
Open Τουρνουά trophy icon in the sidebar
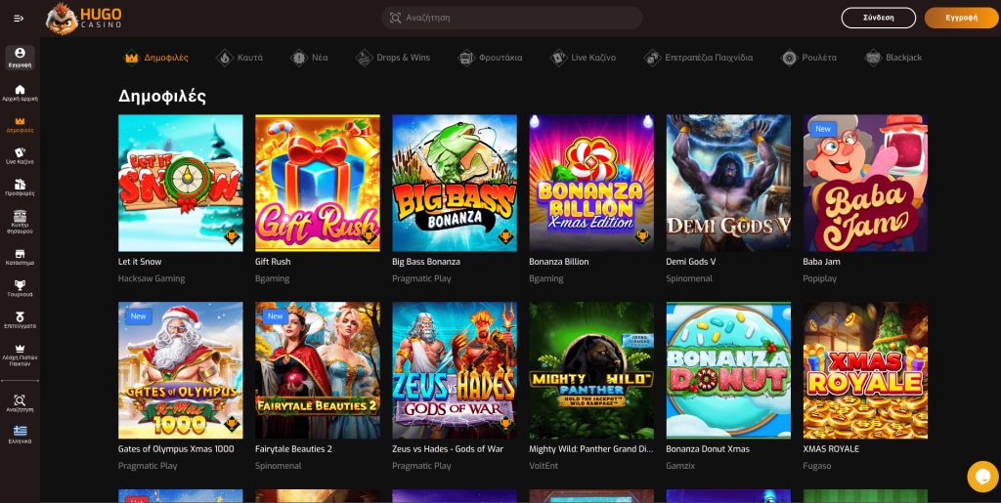click(x=20, y=287)
